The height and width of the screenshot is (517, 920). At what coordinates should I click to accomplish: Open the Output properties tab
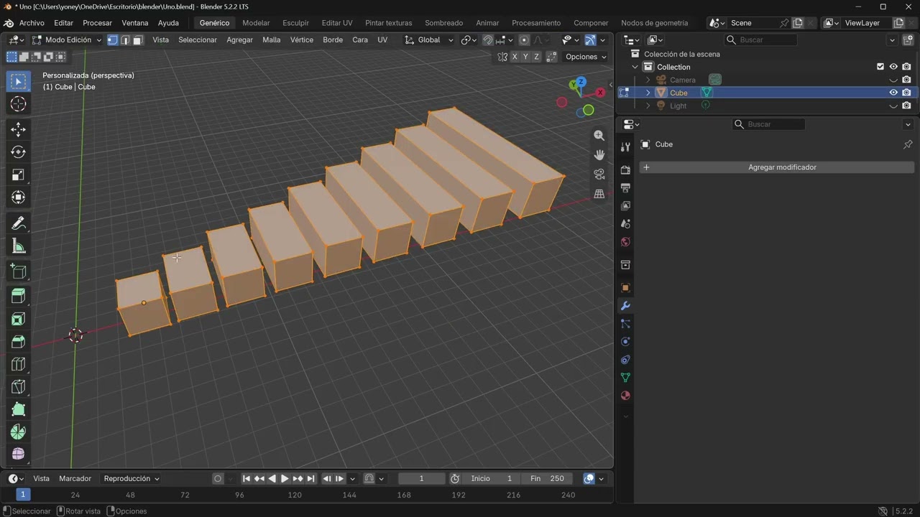(x=625, y=188)
